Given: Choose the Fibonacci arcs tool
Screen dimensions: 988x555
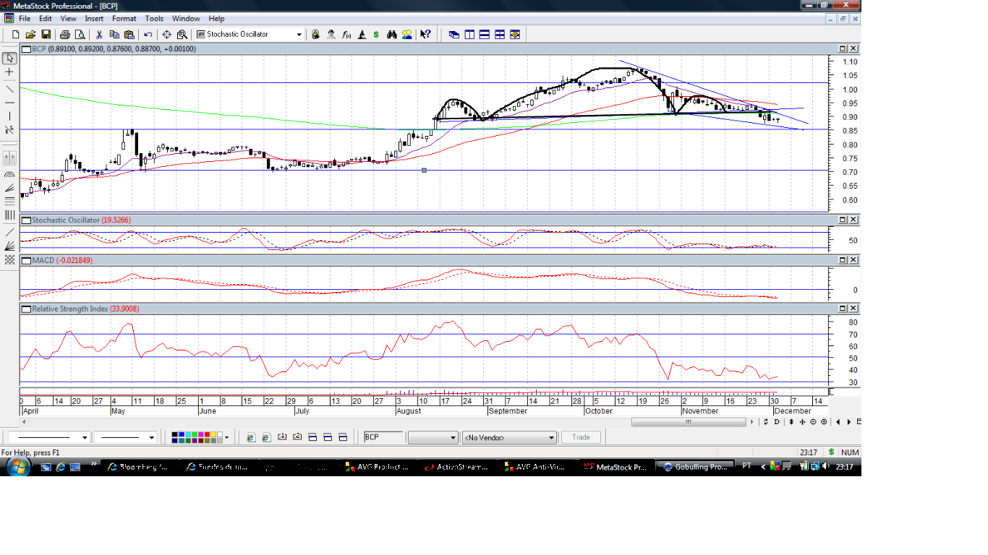Looking at the screenshot, I should (9, 176).
